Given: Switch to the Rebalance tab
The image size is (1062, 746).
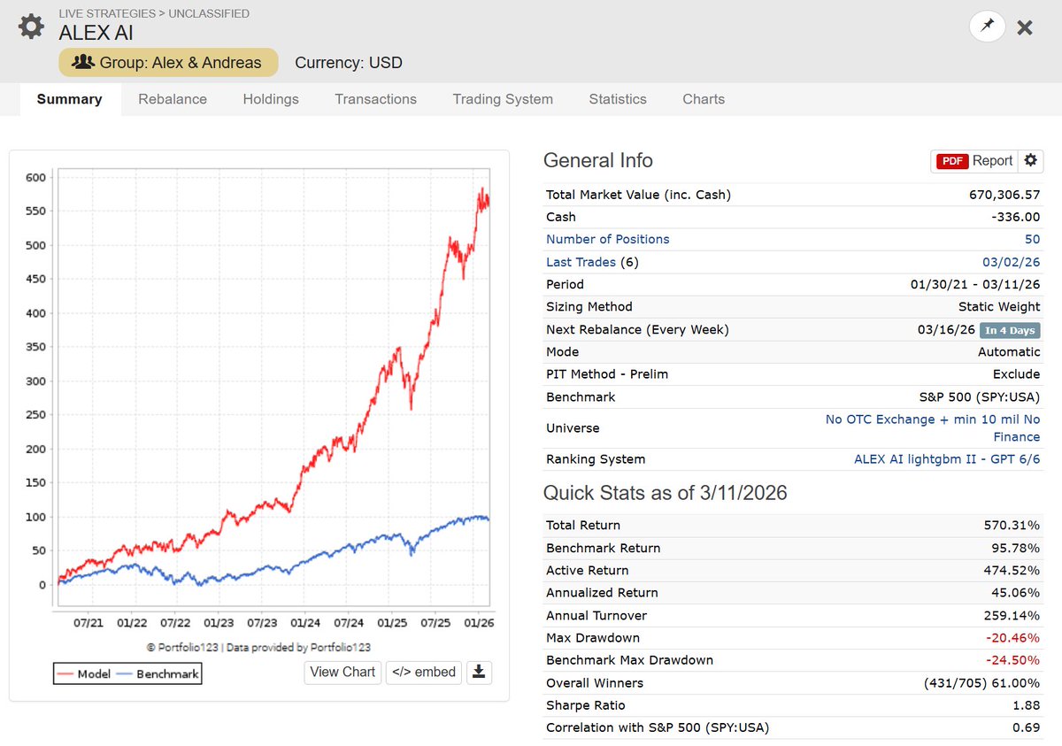Looking at the screenshot, I should (173, 99).
